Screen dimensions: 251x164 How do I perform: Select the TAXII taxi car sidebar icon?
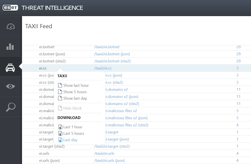pyautogui.click(x=10, y=67)
